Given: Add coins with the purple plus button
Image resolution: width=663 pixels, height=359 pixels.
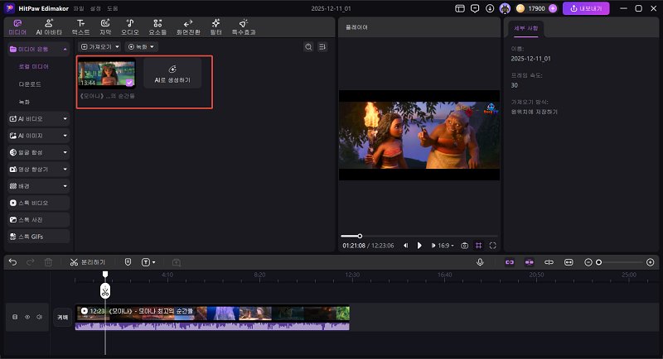Looking at the screenshot, I should point(553,8).
